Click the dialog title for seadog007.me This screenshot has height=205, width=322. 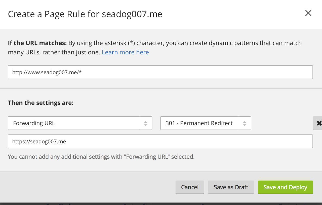(x=85, y=14)
